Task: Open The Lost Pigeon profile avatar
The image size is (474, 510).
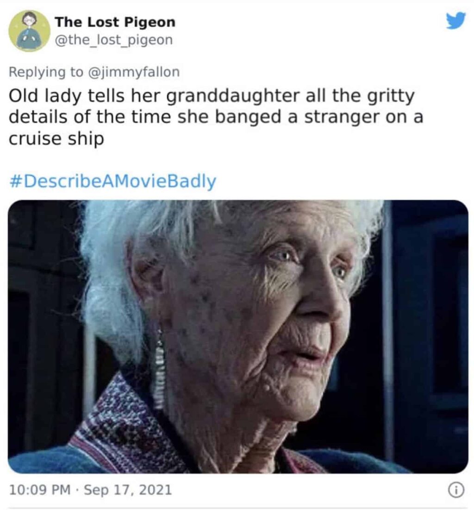Action: pos(29,31)
